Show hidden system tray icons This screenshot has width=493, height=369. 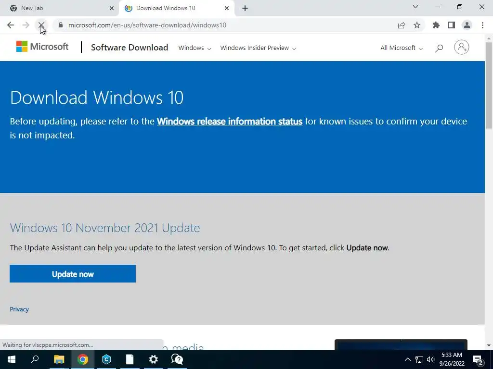407,359
